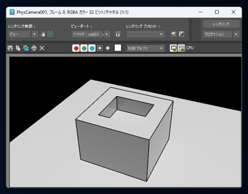Copy the rendered image to clipboard

click(18, 48)
